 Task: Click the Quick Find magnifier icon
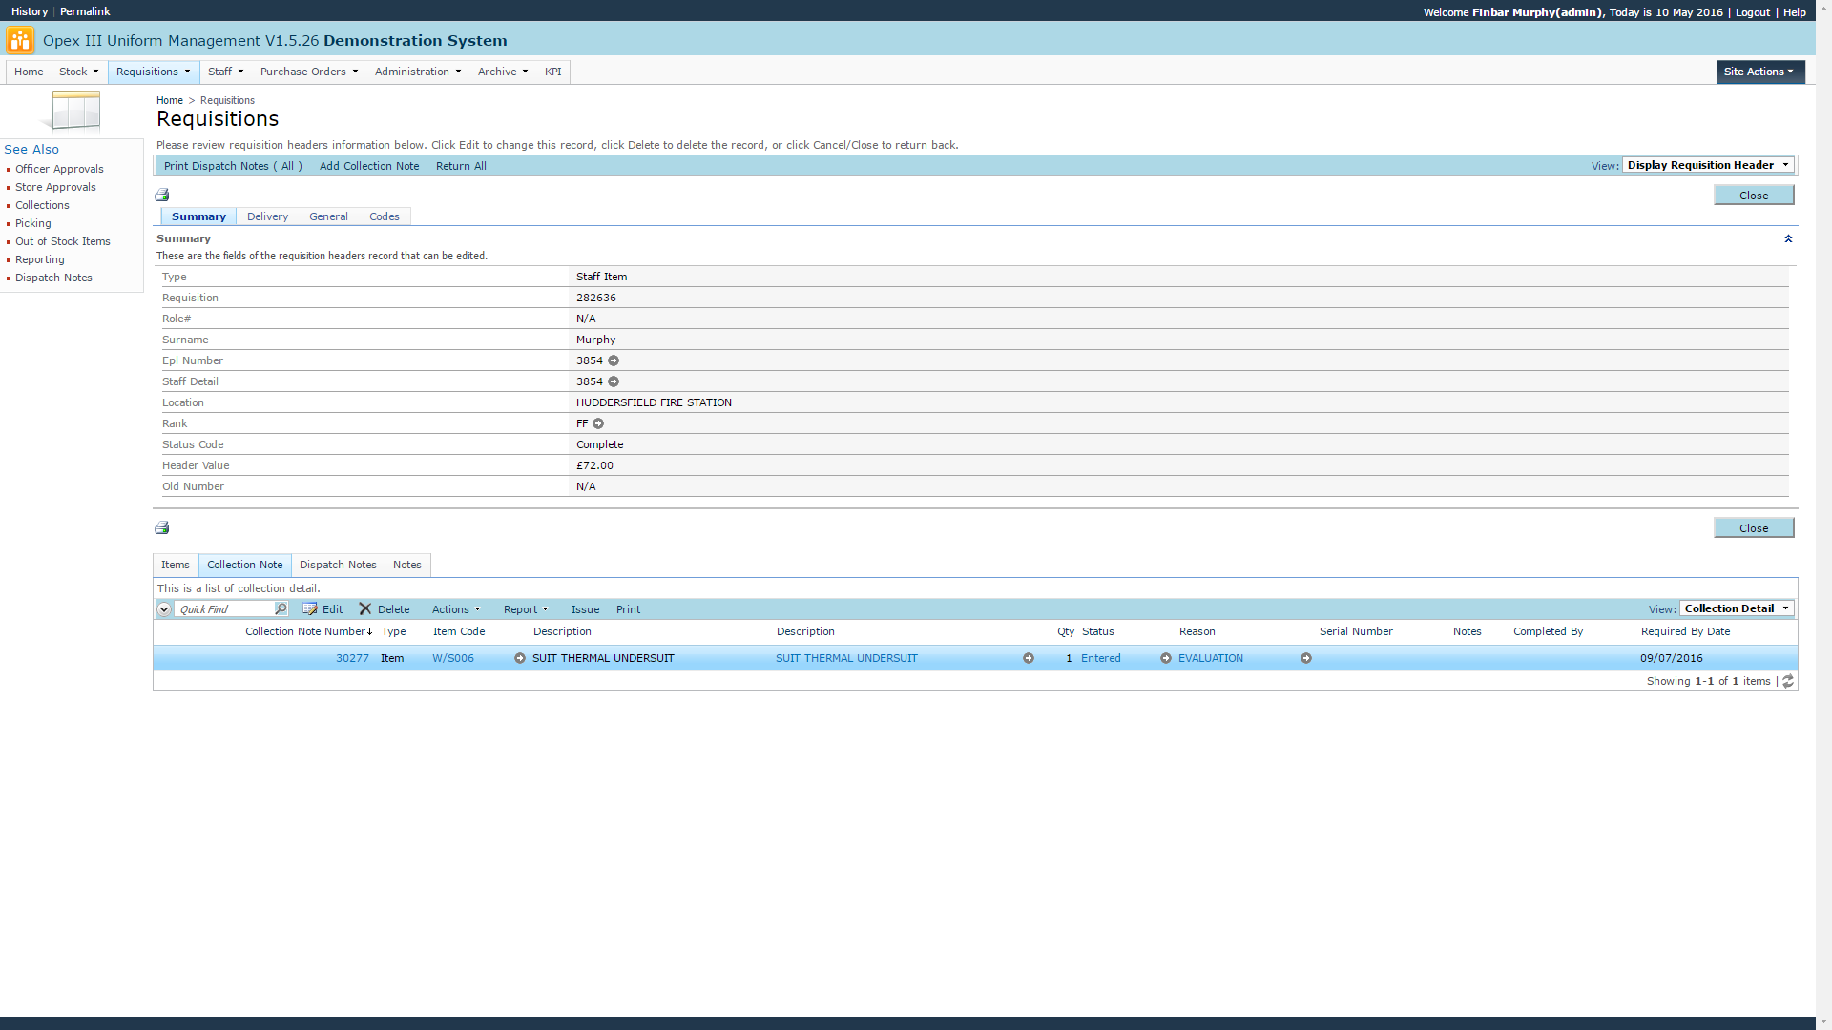[281, 608]
